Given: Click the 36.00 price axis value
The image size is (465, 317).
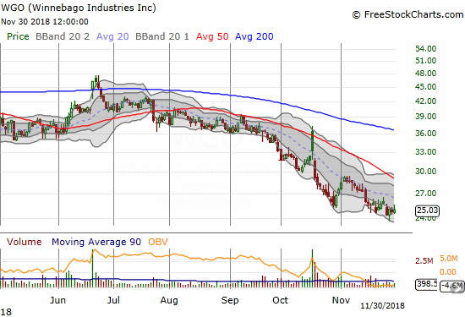Looking at the screenshot, I should click(426, 134).
